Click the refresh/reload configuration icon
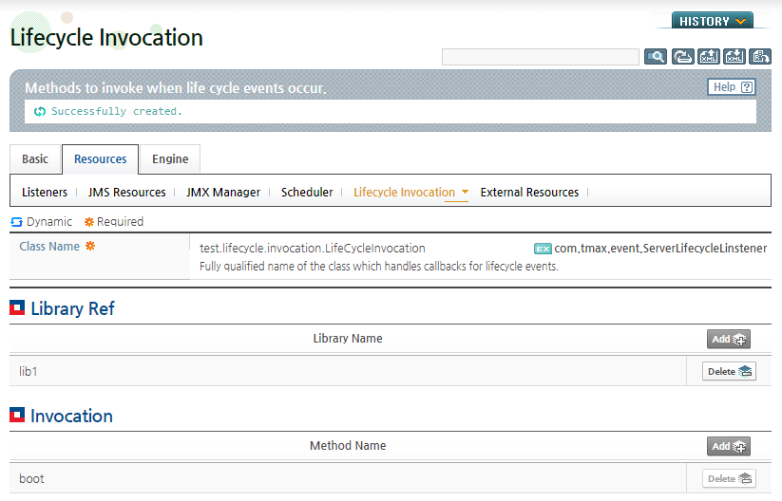 click(682, 57)
